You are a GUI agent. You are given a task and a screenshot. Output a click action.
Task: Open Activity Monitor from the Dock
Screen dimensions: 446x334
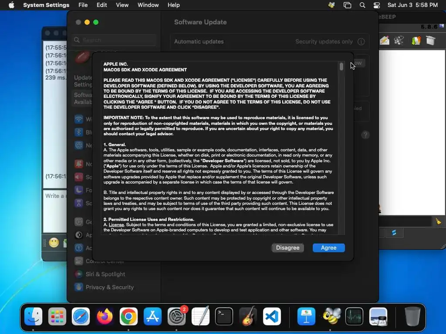tap(354, 316)
